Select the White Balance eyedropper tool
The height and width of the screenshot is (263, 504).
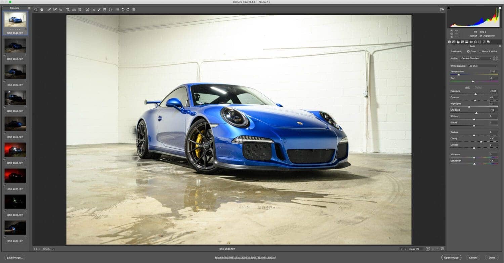pyautogui.click(x=49, y=10)
